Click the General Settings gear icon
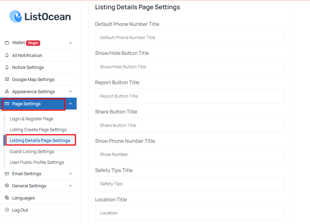This screenshot has width=310, height=224. click(7, 186)
